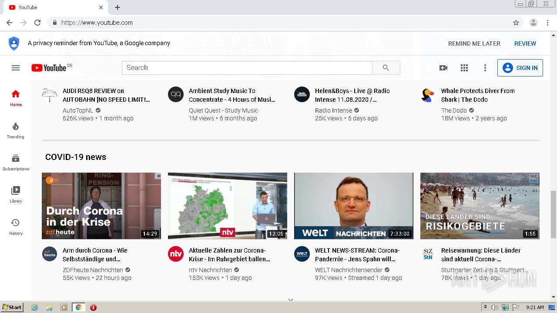Screen dimensions: 557x313
Task: Focus the YouTube search field
Action: [x=247, y=68]
